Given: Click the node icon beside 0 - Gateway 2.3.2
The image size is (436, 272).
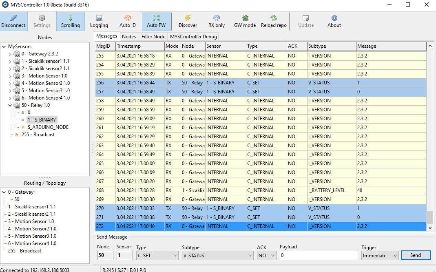Looking at the screenshot, I should [17, 54].
